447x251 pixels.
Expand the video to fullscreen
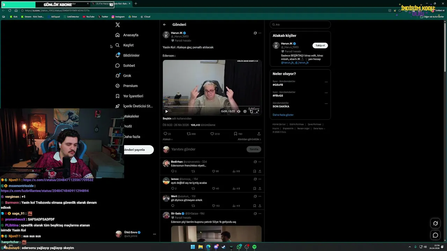pos(258,111)
